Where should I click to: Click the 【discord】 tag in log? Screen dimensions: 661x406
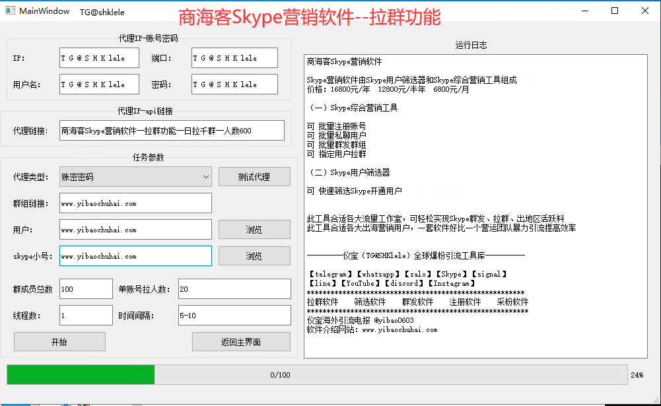(404, 283)
